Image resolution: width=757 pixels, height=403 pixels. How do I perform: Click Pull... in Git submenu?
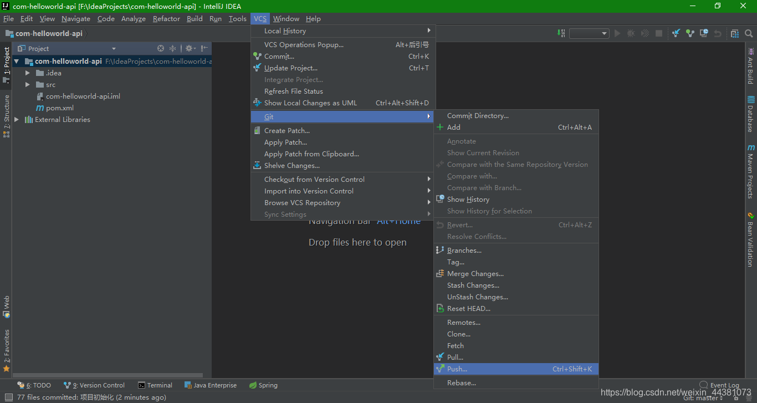point(516,358)
